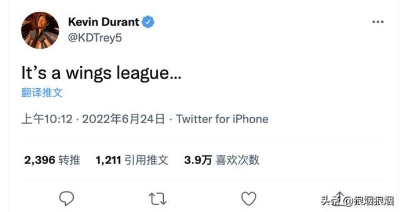Open the @KDTrey5 handle link
The image size is (400, 212).
pos(95,38)
